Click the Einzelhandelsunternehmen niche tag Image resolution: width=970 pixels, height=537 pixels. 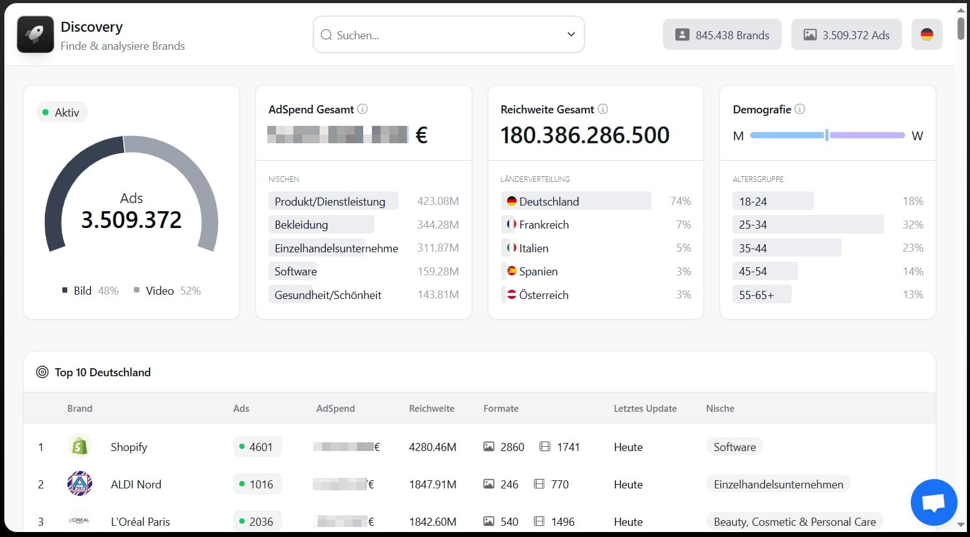click(x=778, y=484)
